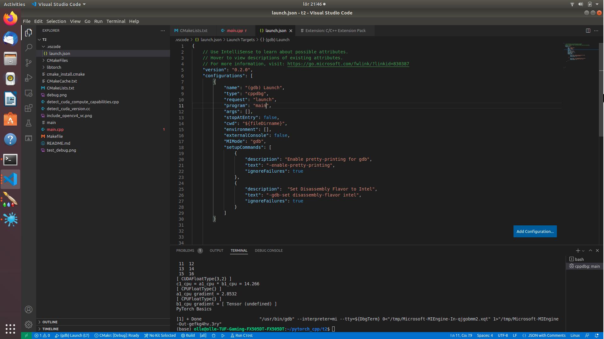Open the CMake view in activity bar

click(29, 138)
